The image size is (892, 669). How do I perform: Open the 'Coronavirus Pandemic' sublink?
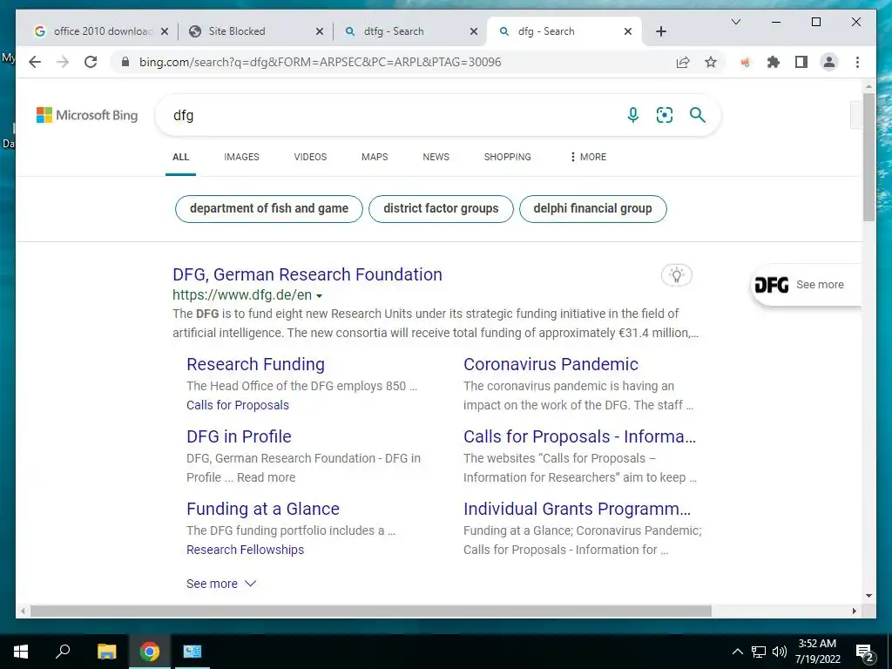551,364
